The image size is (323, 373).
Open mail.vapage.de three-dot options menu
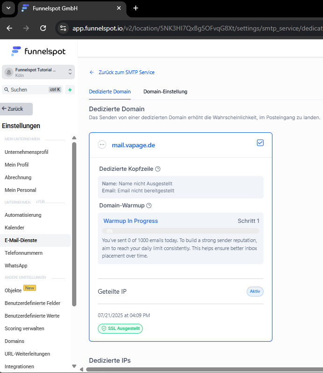coord(102,145)
